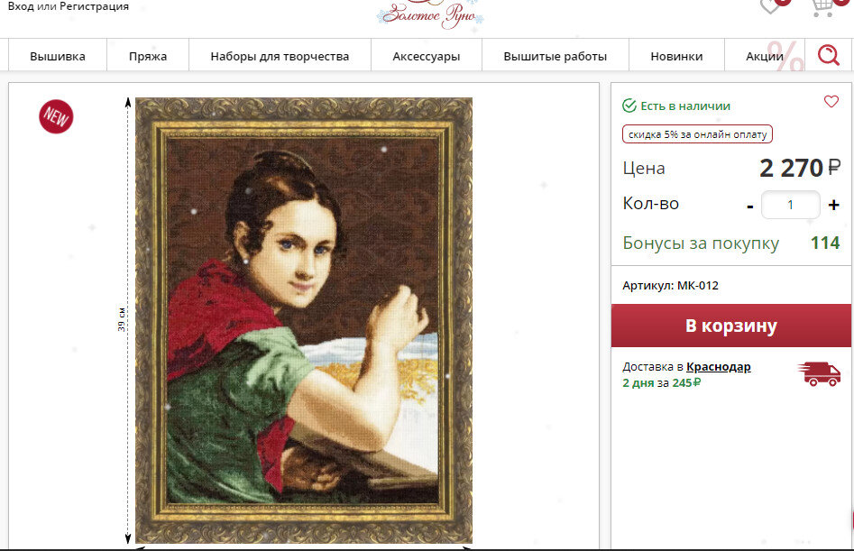Click the delivery truck icon
Image resolution: width=854 pixels, height=551 pixels.
click(x=819, y=374)
